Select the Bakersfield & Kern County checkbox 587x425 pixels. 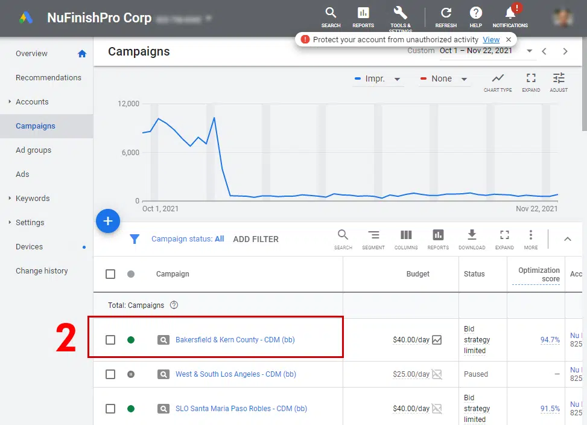click(110, 340)
